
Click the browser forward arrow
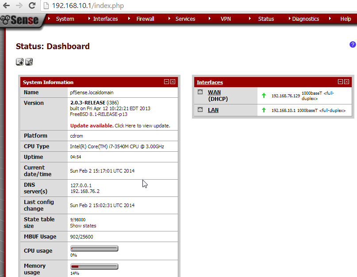coord(19,5)
